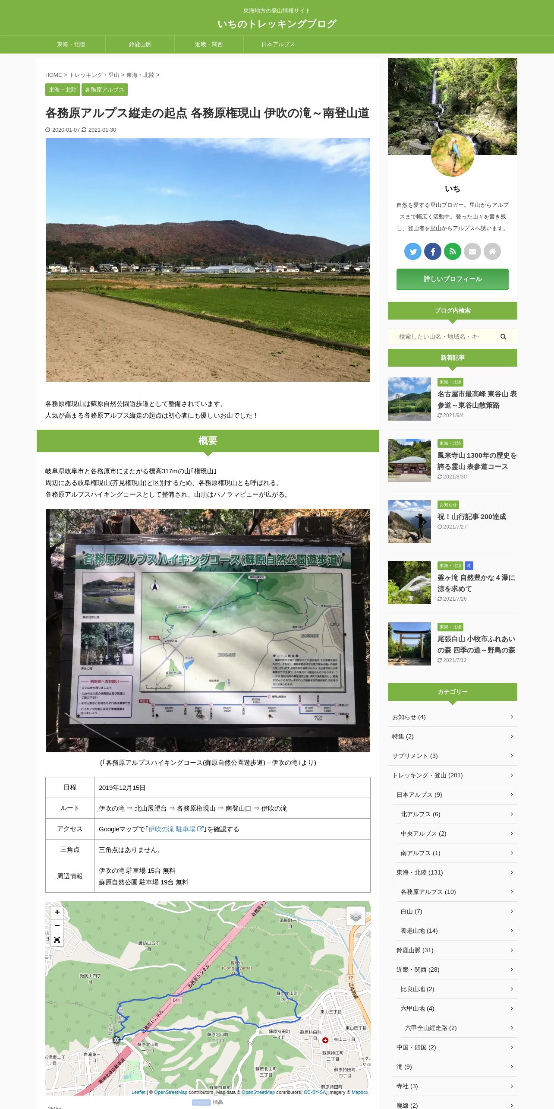Click the hiking course signboard photo
Image resolution: width=554 pixels, height=1109 pixels.
208,631
